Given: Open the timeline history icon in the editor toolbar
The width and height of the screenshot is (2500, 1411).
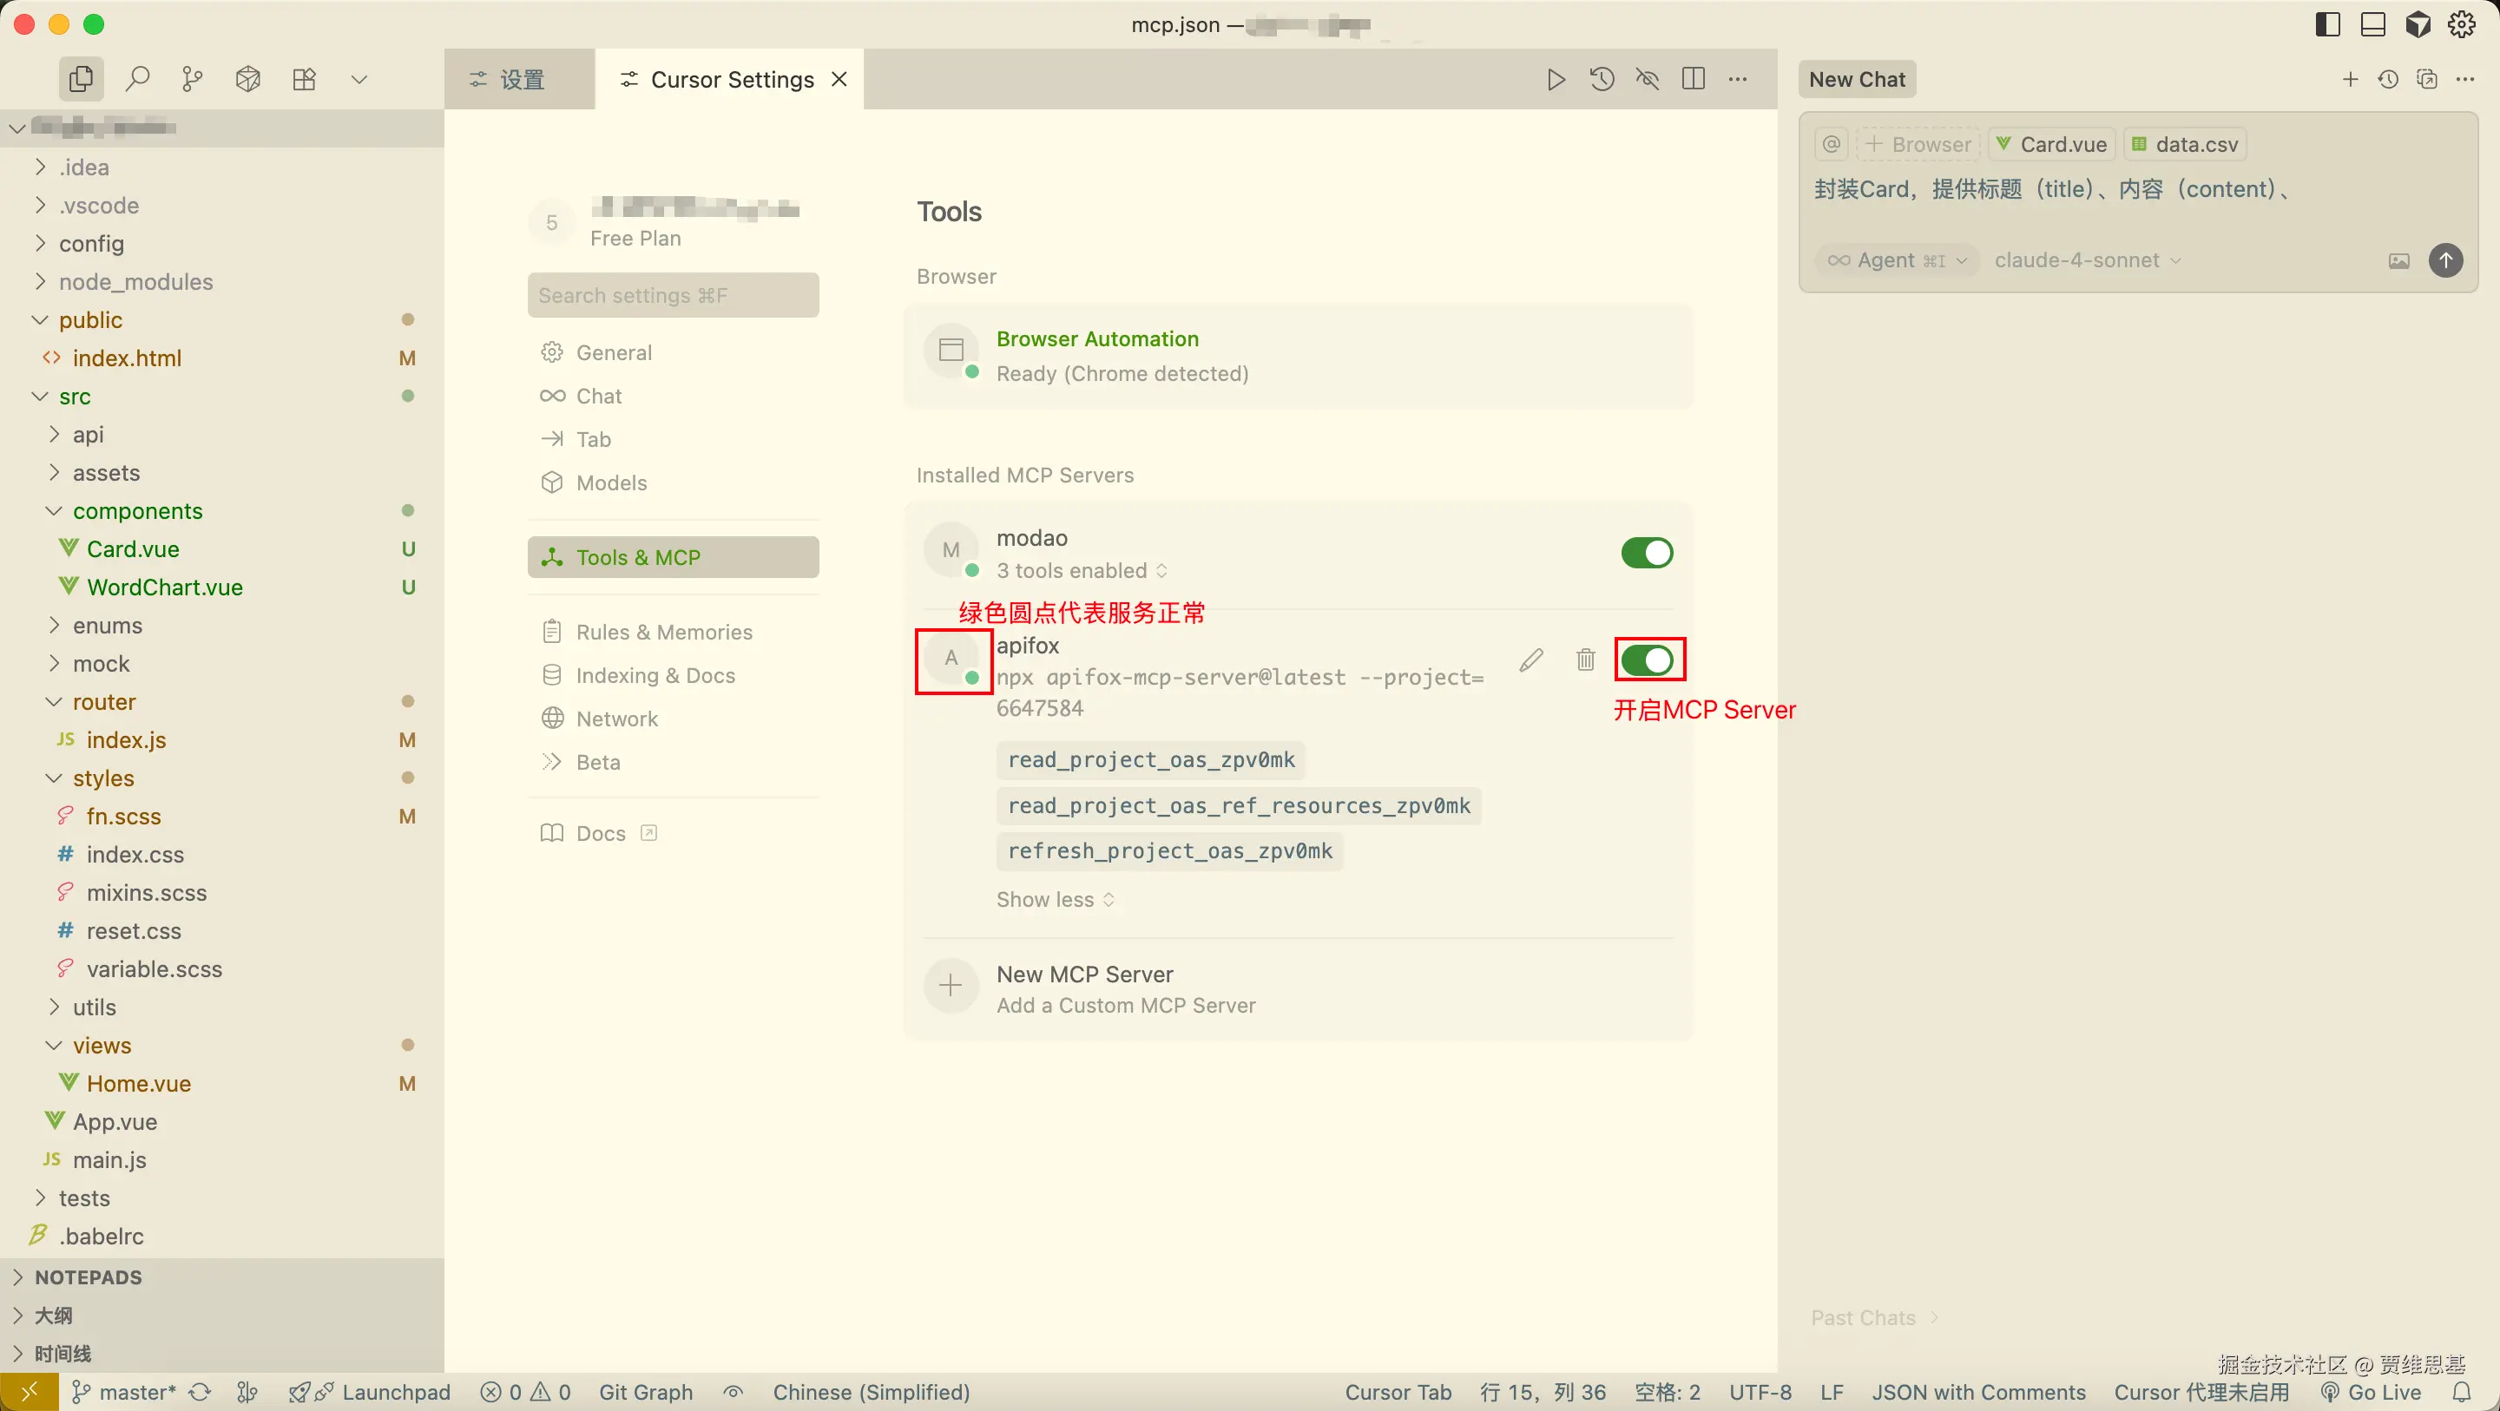Looking at the screenshot, I should pyautogui.click(x=1602, y=80).
